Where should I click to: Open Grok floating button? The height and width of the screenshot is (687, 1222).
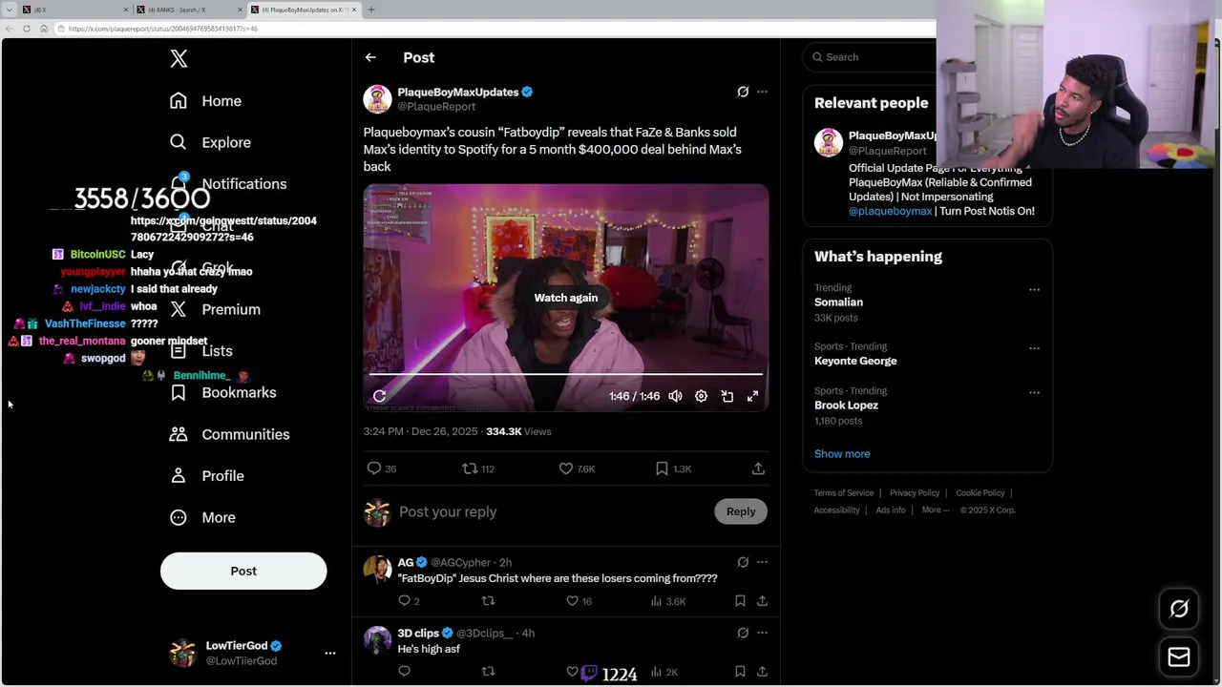[1179, 609]
